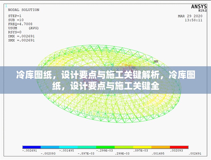Toggle the STEP=1 load step entry
Viewport: 211px width, 160px height.
(15, 16)
